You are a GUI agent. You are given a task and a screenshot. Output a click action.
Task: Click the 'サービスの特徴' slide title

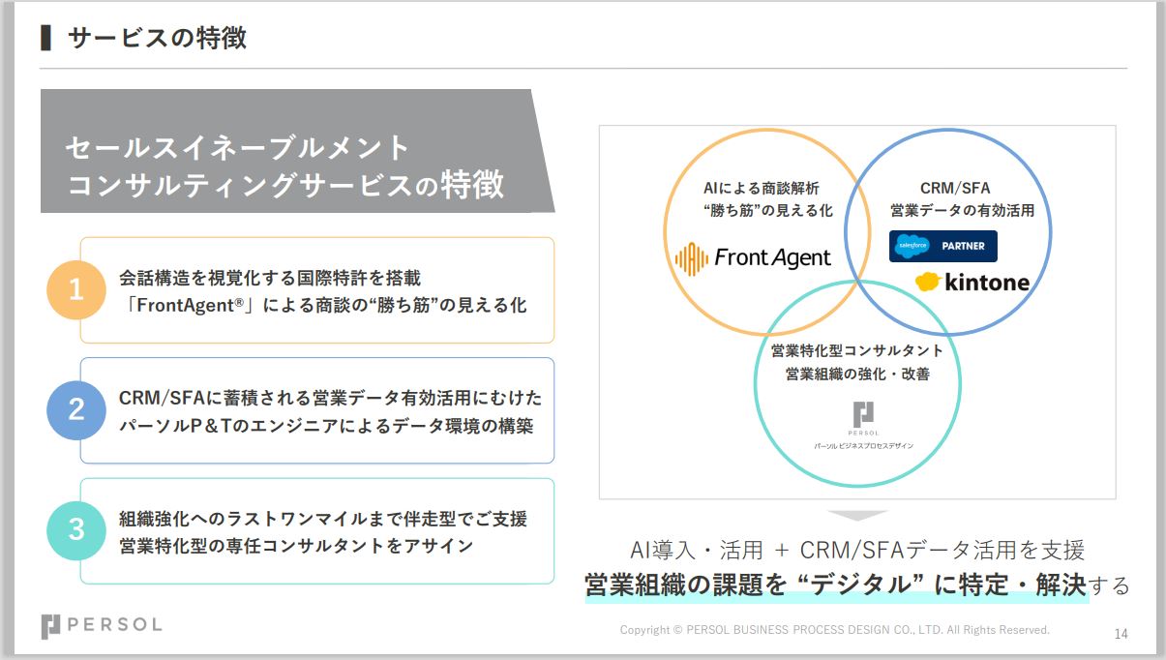tap(157, 38)
